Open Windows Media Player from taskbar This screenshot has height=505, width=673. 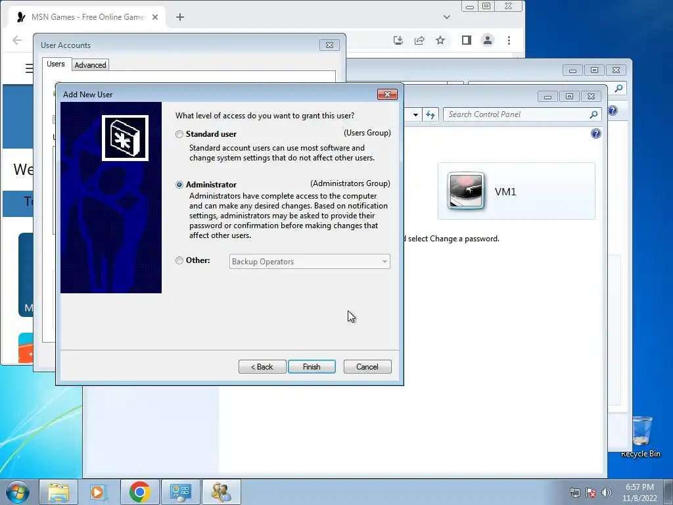pyautogui.click(x=98, y=492)
